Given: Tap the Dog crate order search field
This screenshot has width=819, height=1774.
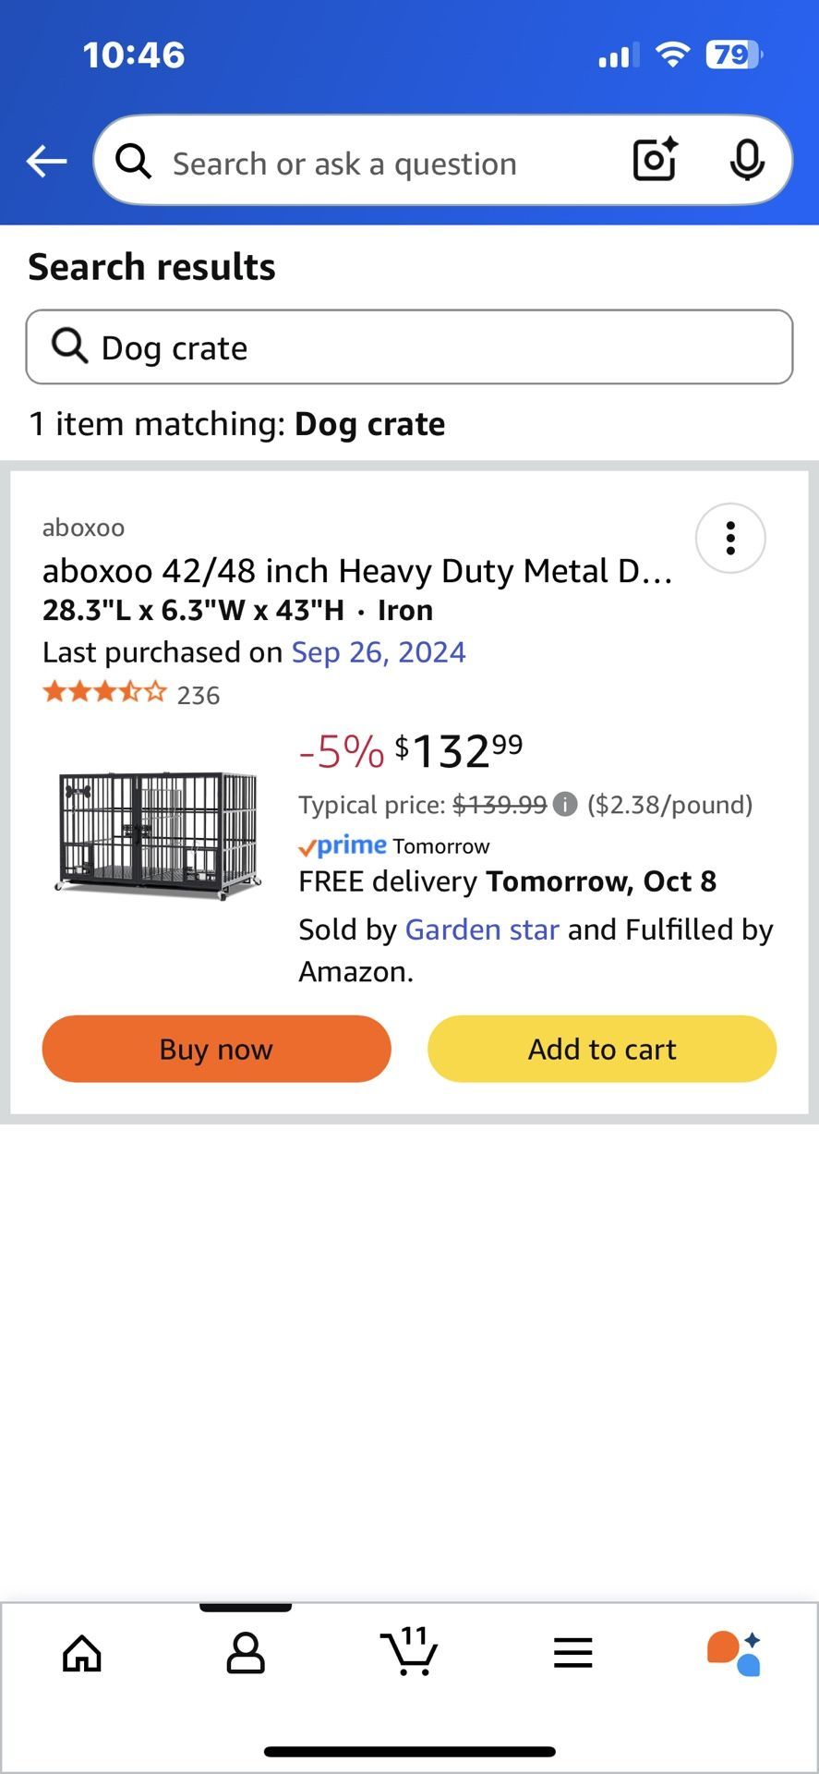Looking at the screenshot, I should tap(409, 347).
